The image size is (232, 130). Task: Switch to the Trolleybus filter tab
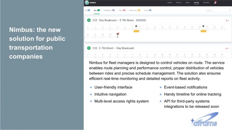click(x=109, y=10)
